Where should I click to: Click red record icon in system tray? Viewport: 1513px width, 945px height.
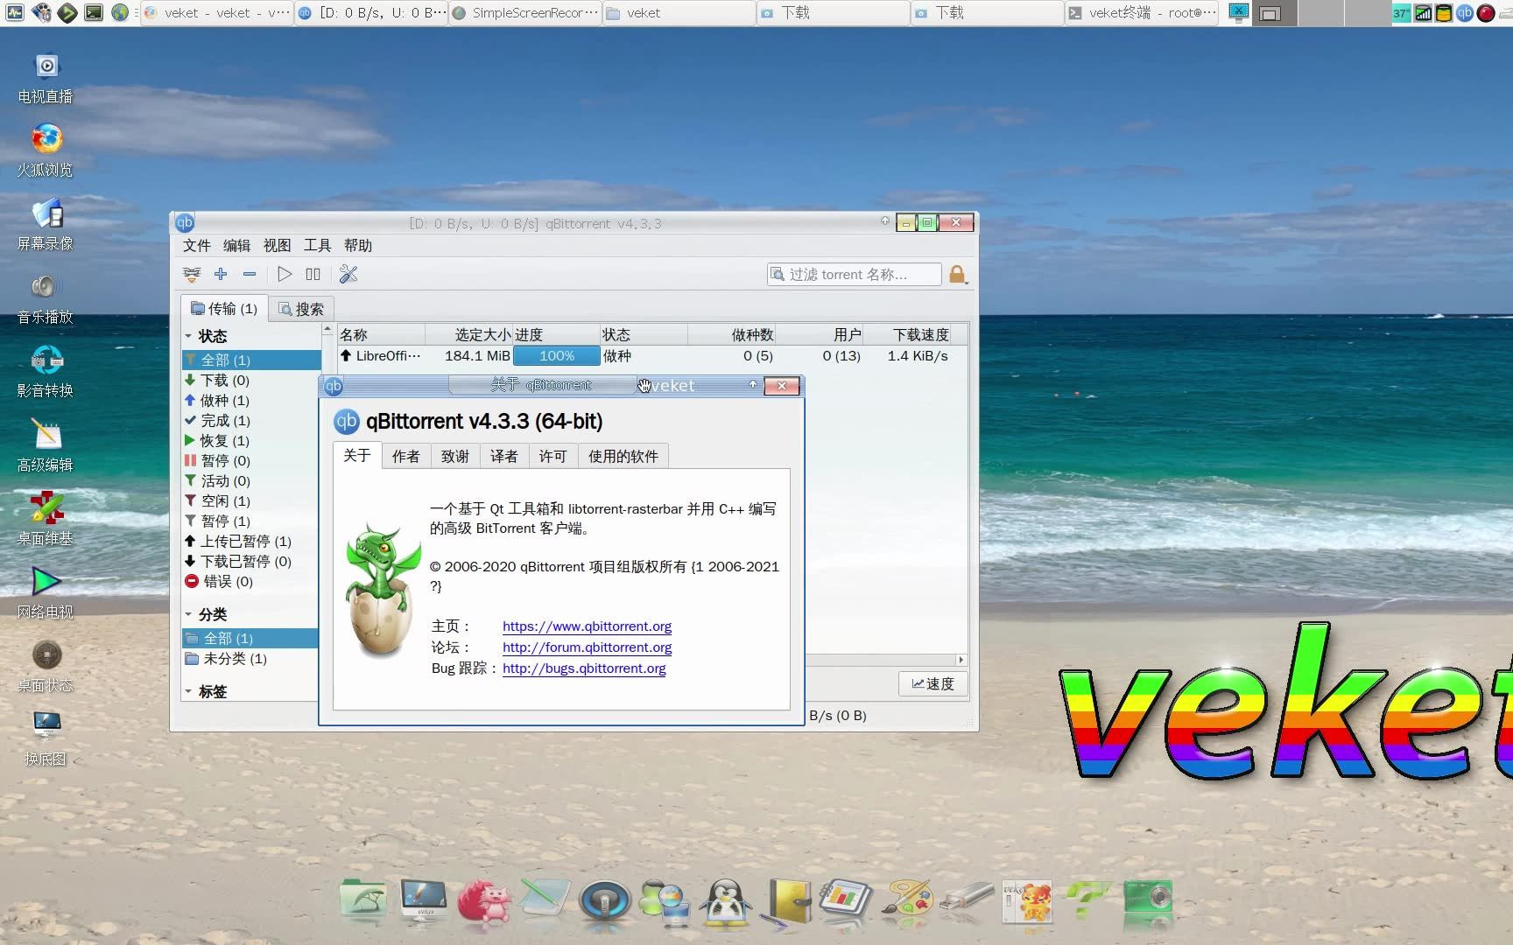1486,13
